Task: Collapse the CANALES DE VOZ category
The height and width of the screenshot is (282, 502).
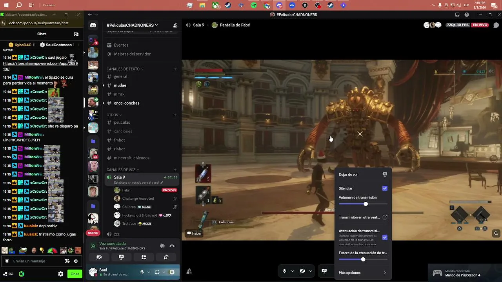Action: click(123, 170)
